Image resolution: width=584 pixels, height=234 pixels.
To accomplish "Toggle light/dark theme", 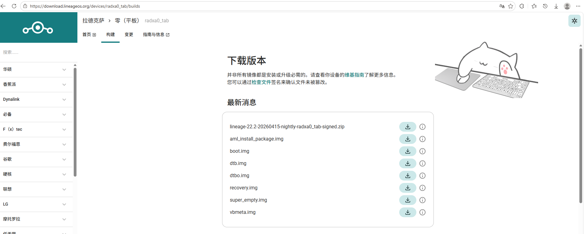I will point(575,21).
